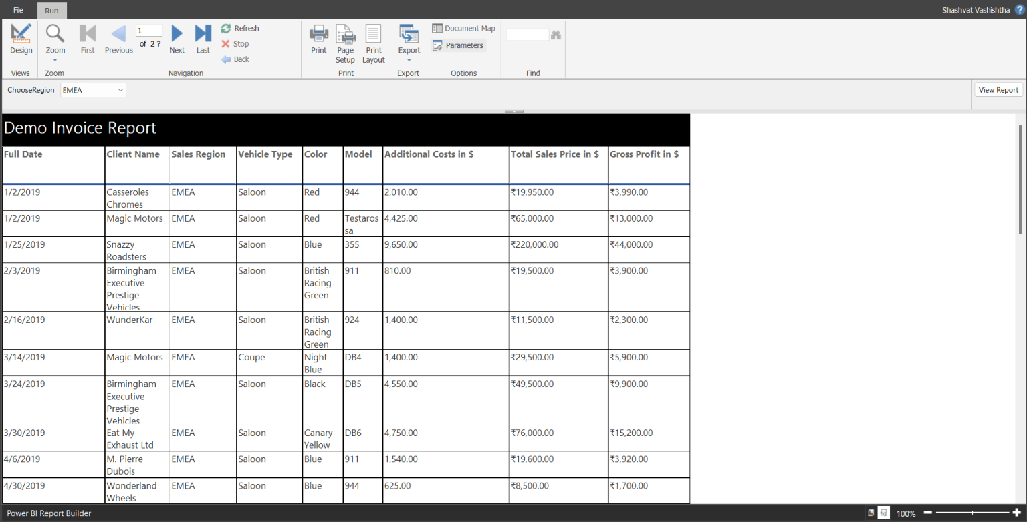Navigate to the Last page
Screen dimensions: 1027x522
point(203,38)
